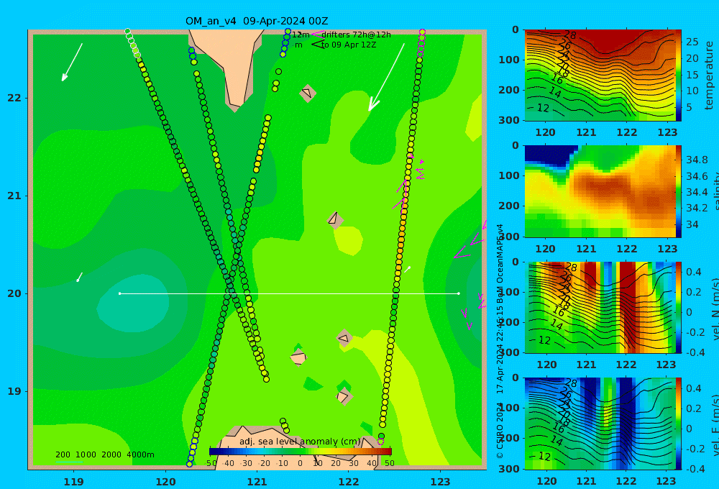Click the large white arrow in the upper-right of the map
This screenshot has height=489, width=719.
tap(386, 78)
